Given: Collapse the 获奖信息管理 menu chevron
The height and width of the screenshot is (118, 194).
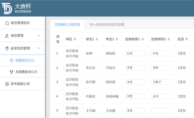Looking at the screenshot, I should coord(39,48).
